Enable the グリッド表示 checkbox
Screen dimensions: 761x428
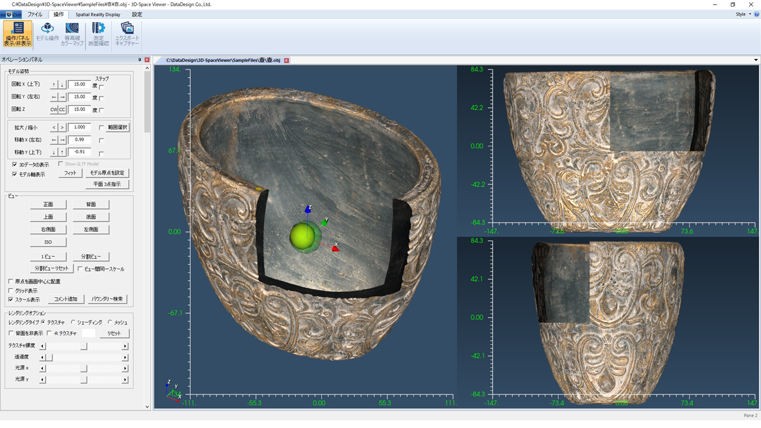11,291
